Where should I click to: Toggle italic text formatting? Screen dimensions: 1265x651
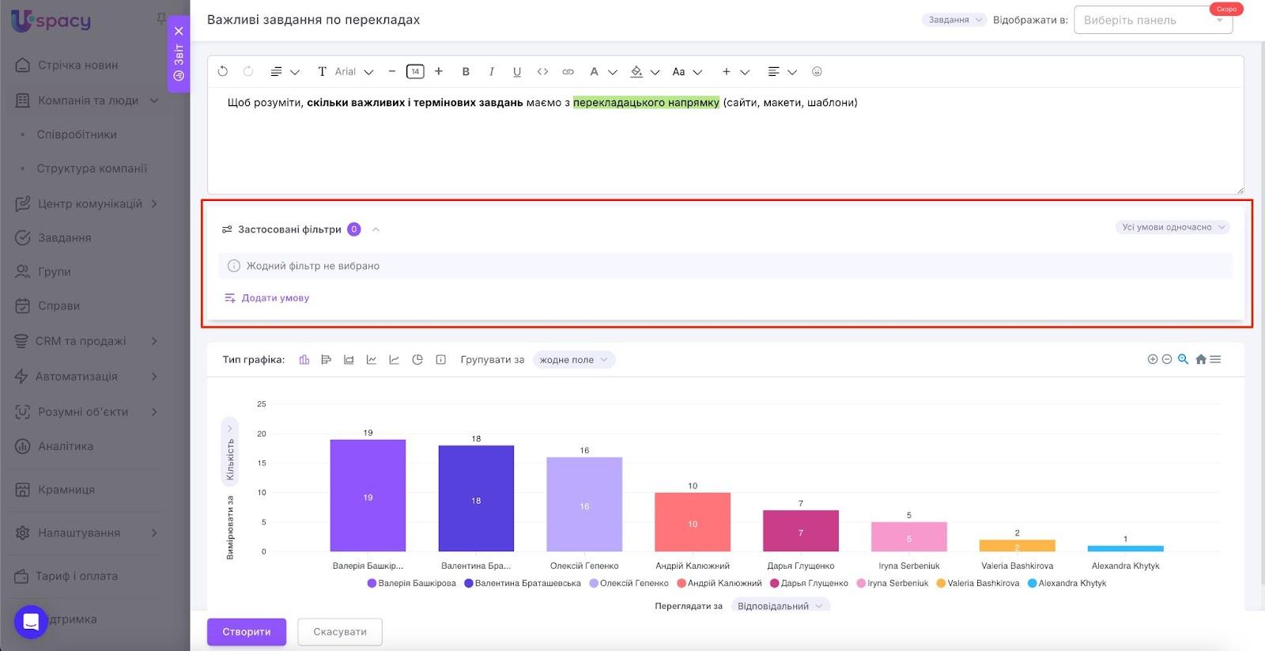pyautogui.click(x=491, y=72)
